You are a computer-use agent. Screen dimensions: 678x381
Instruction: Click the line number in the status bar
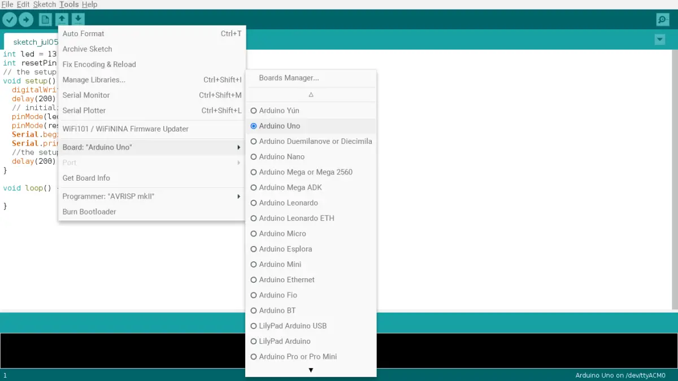click(5, 375)
